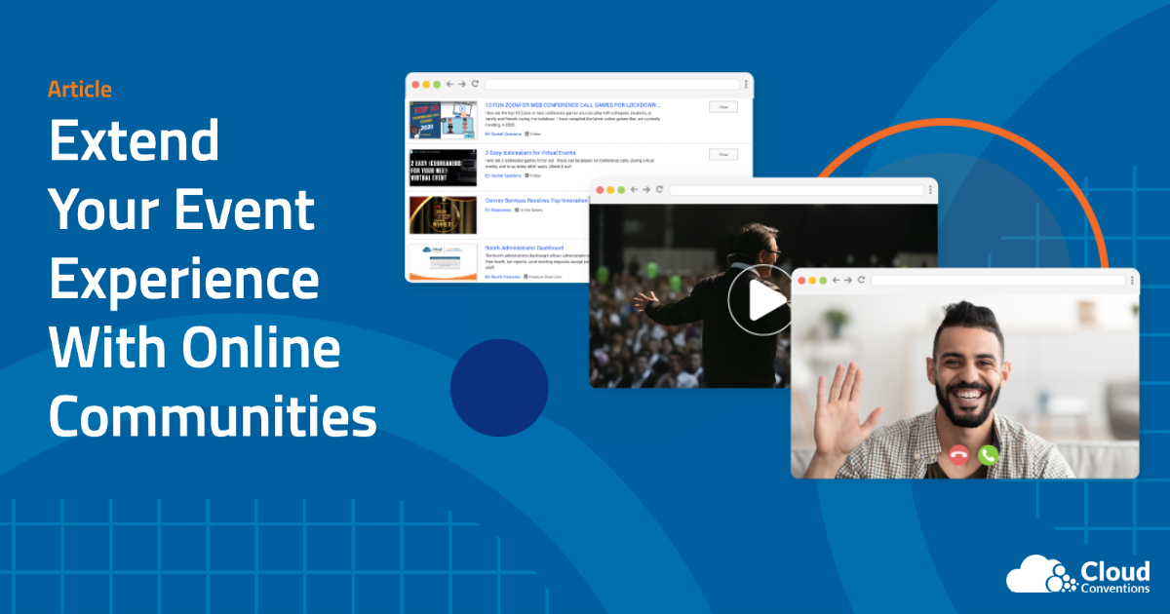
Task: Go forward in the speaker video browser window
Action: (647, 189)
